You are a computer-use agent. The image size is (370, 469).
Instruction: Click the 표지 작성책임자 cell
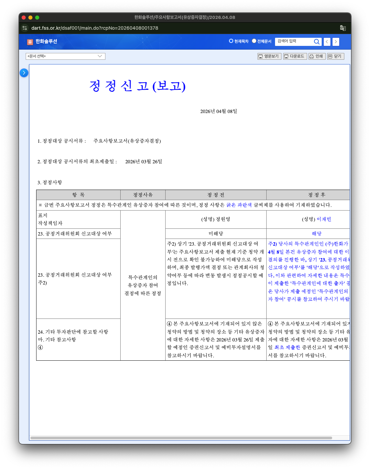78,219
